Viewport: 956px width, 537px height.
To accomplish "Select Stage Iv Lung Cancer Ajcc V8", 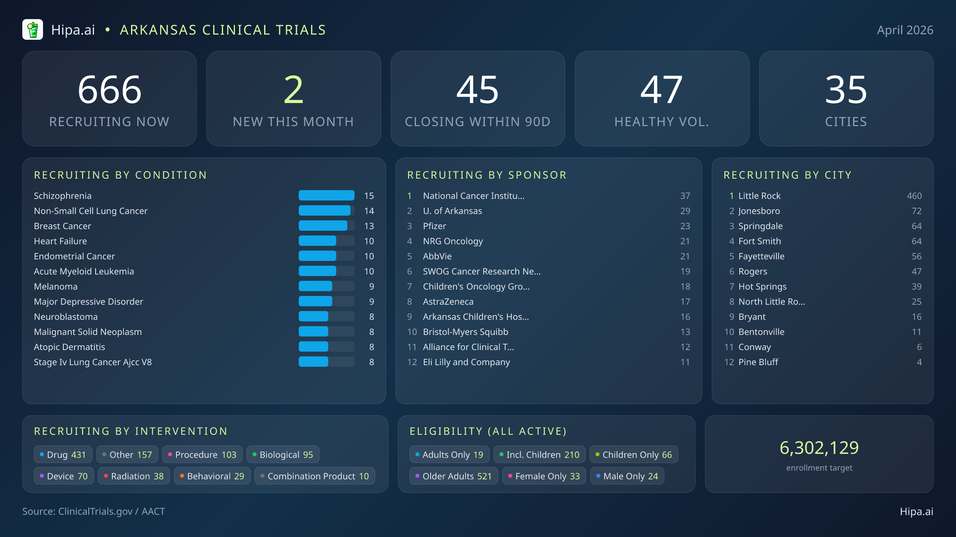I will point(204,362).
